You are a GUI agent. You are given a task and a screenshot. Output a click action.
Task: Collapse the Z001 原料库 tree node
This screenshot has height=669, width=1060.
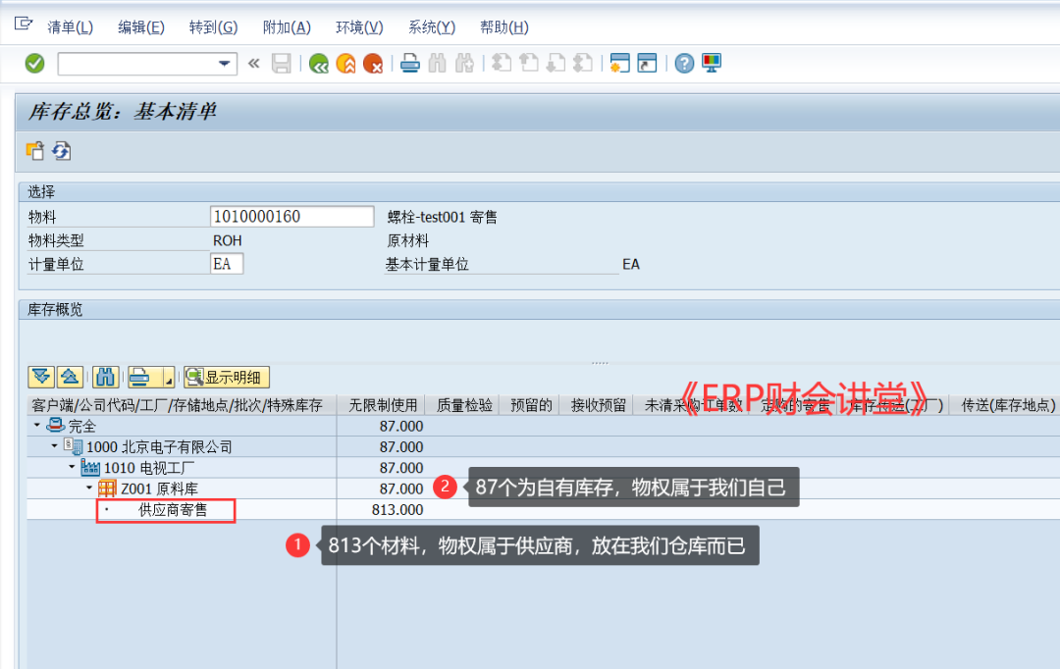click(88, 488)
